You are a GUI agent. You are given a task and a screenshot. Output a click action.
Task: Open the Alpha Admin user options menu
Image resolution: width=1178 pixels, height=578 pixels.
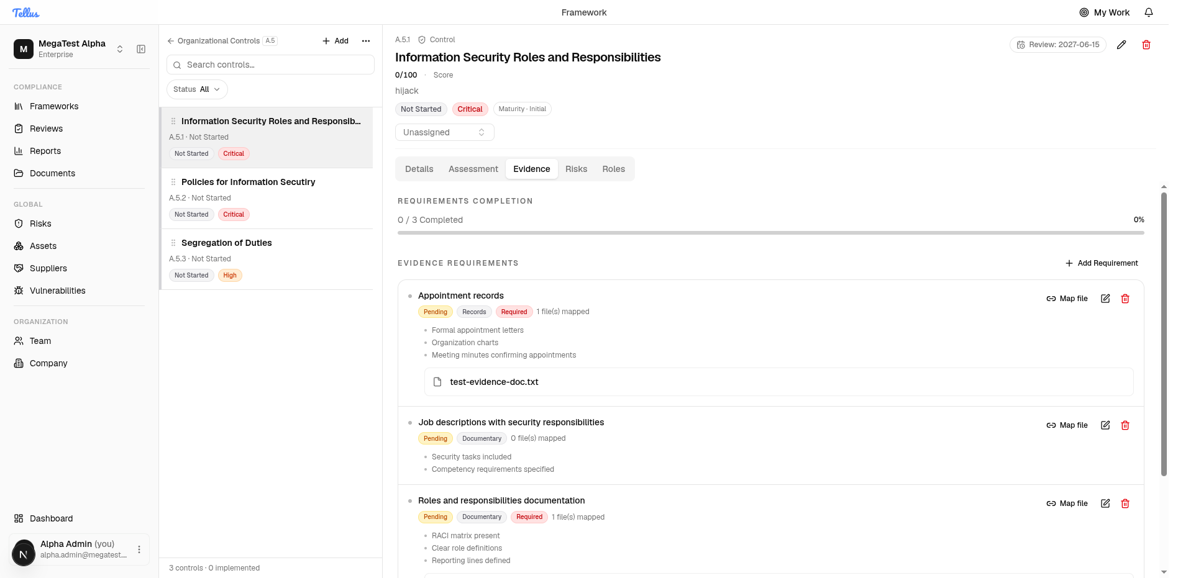coord(139,549)
